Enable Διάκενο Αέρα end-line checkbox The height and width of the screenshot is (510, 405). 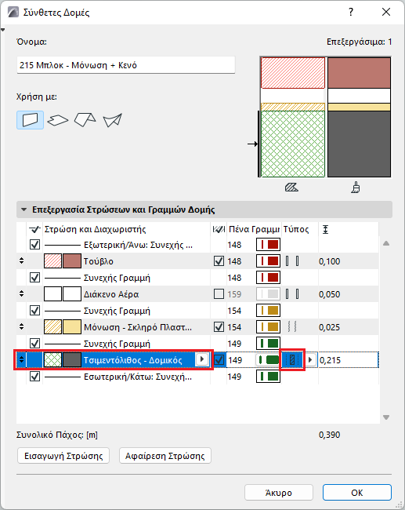coord(219,294)
